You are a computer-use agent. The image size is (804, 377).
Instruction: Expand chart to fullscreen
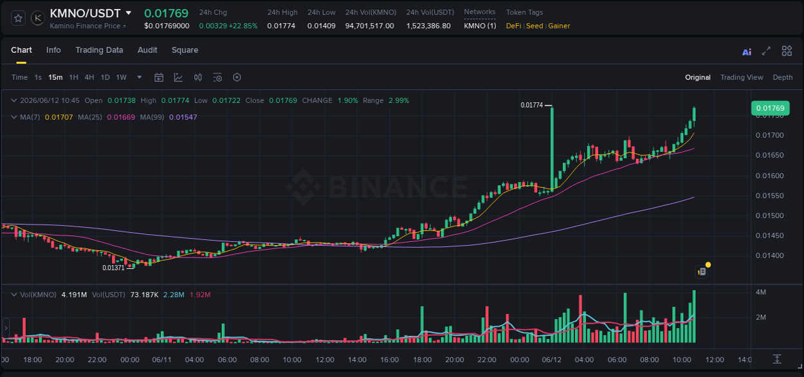pos(766,51)
